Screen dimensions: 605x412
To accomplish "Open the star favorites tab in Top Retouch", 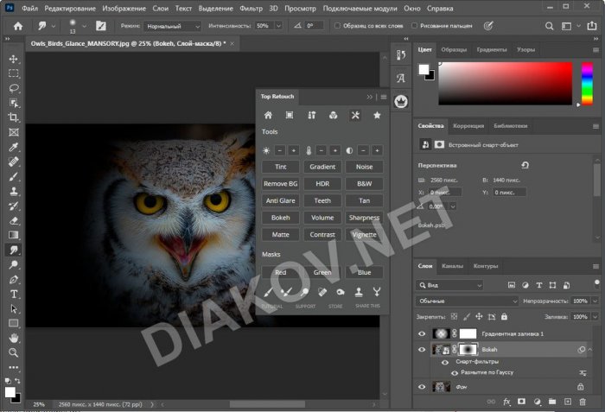I will click(x=377, y=115).
